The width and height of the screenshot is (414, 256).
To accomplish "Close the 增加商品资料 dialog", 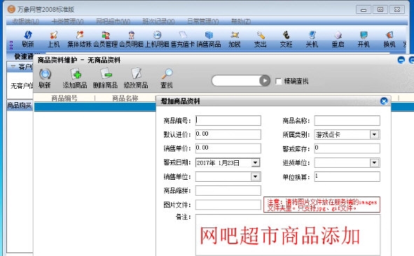I will 384,101.
